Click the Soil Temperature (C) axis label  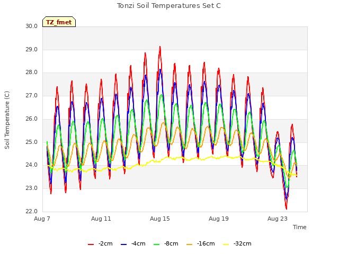7,120
